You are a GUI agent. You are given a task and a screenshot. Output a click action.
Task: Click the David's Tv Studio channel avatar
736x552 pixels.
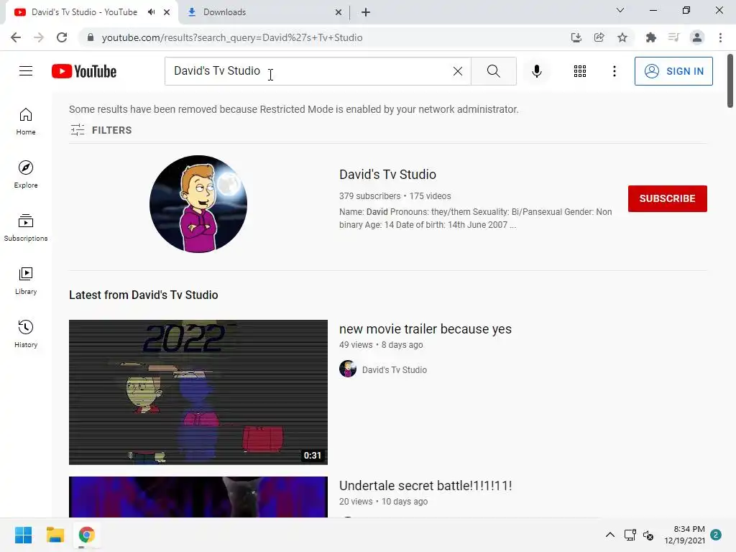coord(198,204)
